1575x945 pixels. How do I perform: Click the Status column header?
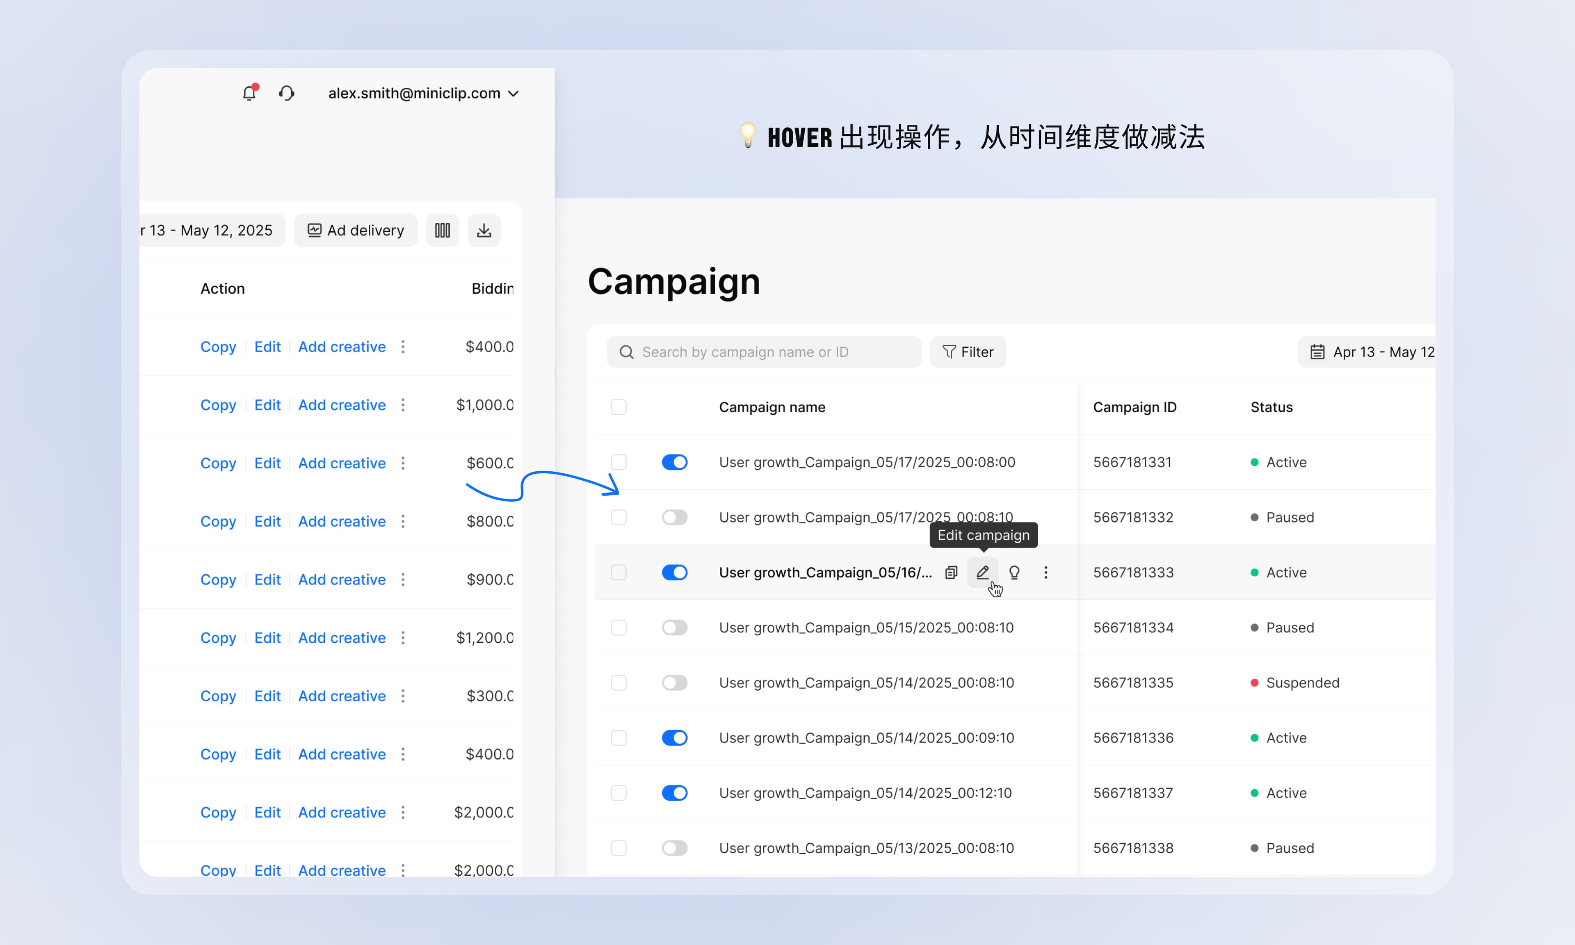(1271, 407)
